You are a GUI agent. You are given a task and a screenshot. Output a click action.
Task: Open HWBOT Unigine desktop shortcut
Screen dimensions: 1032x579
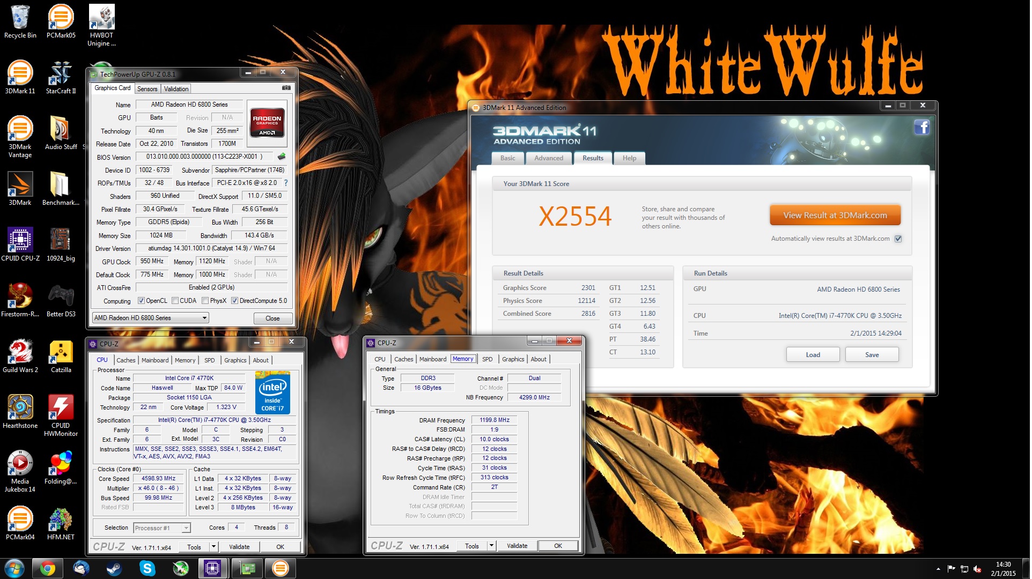pyautogui.click(x=101, y=25)
